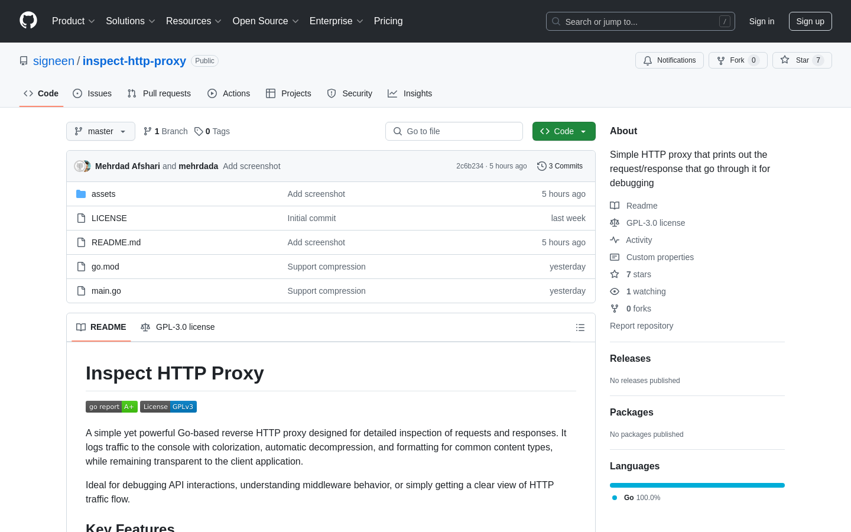Click the Go 100.0% language entry
This screenshot has height=532, width=851.
(x=636, y=498)
